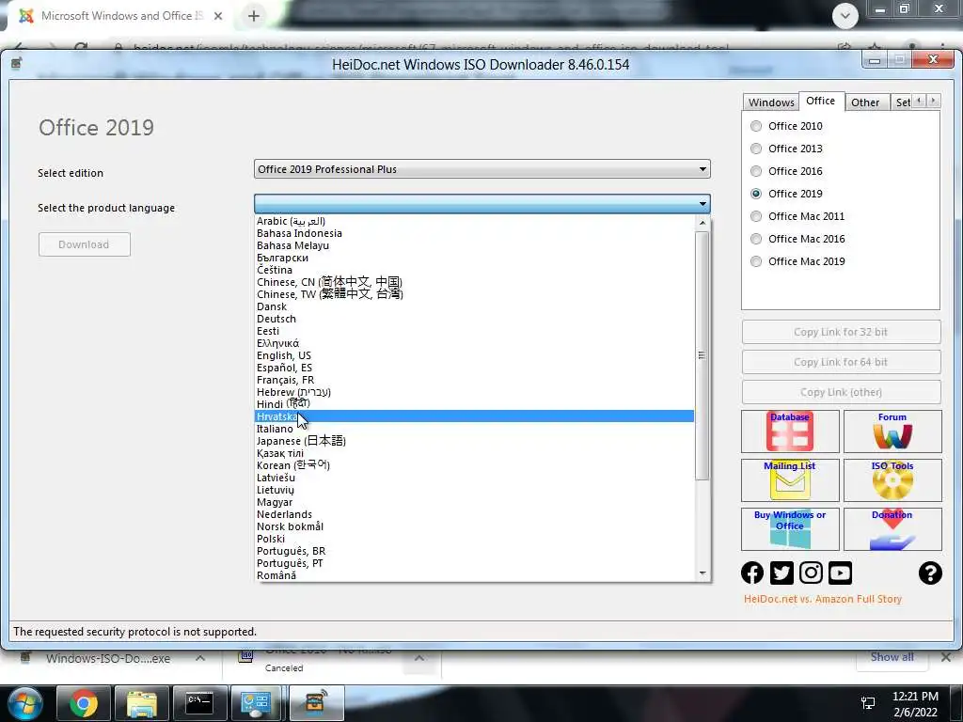Switch to the Other tab
This screenshot has height=722, width=963.
coord(865,102)
